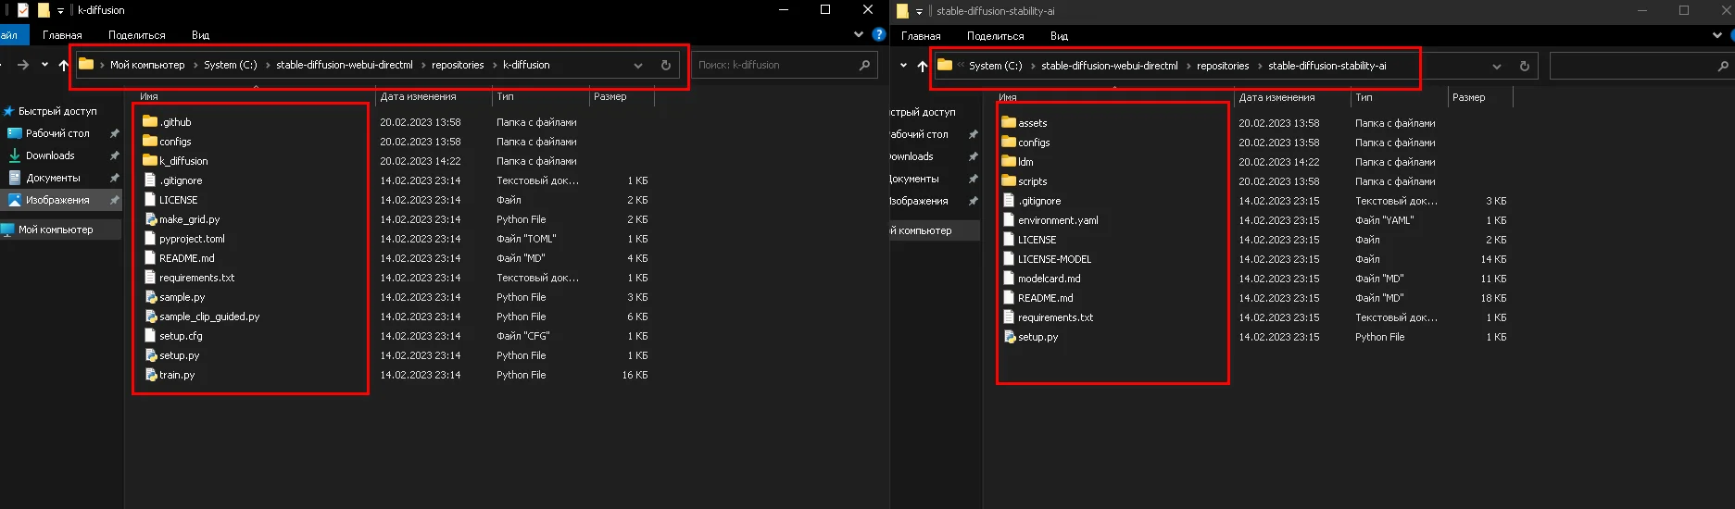The width and height of the screenshot is (1735, 509).
Task: Open Главная tab in stability-ai window
Action: (921, 36)
